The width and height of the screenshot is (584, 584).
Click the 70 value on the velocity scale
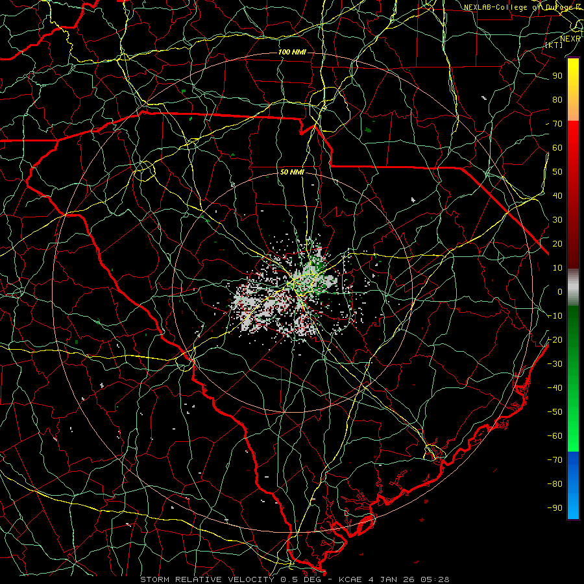(x=557, y=124)
